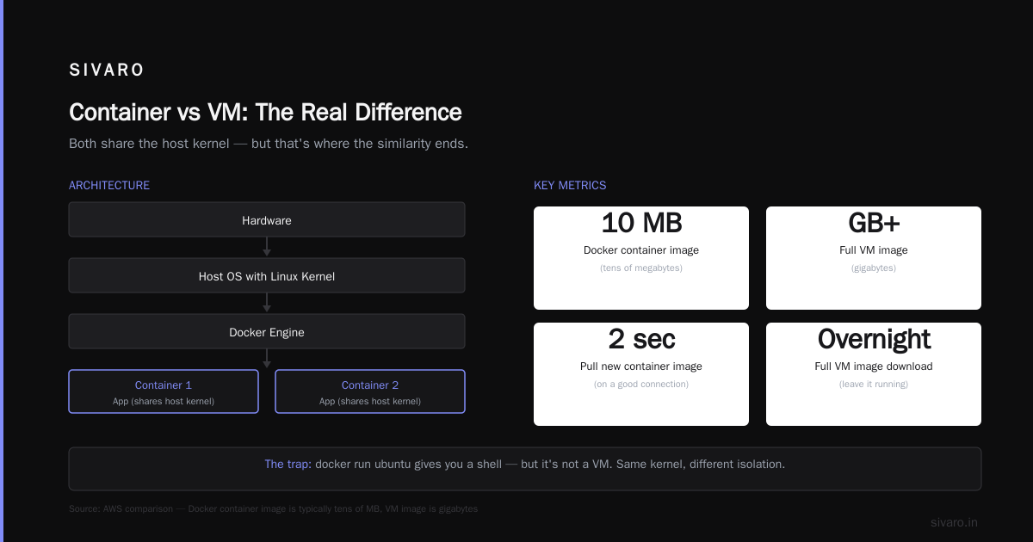Select the Hardware architecture box

pyautogui.click(x=267, y=219)
